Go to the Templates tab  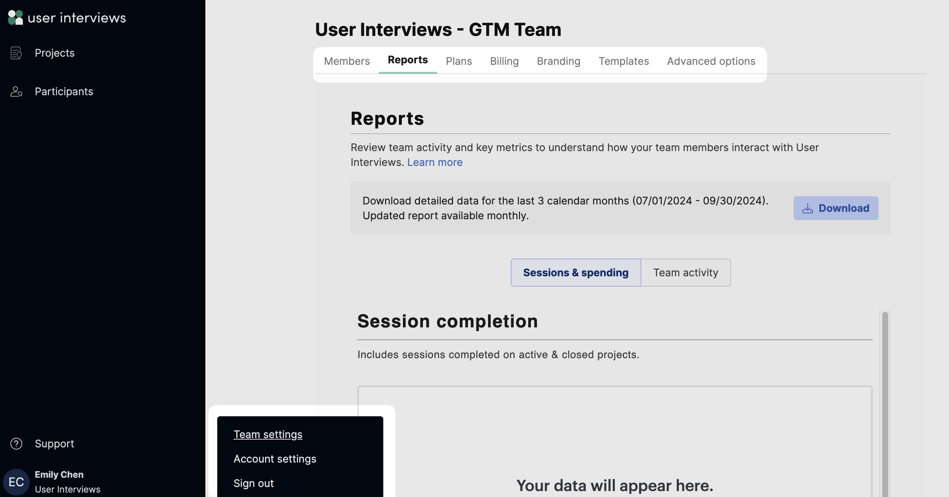[x=624, y=61]
